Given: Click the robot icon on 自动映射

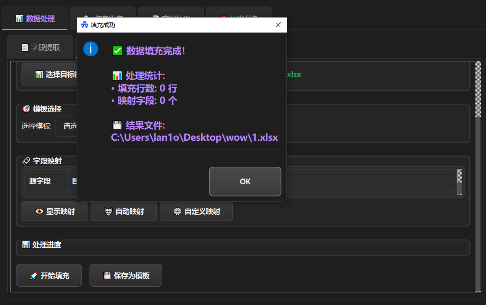Looking at the screenshot, I should (x=109, y=211).
